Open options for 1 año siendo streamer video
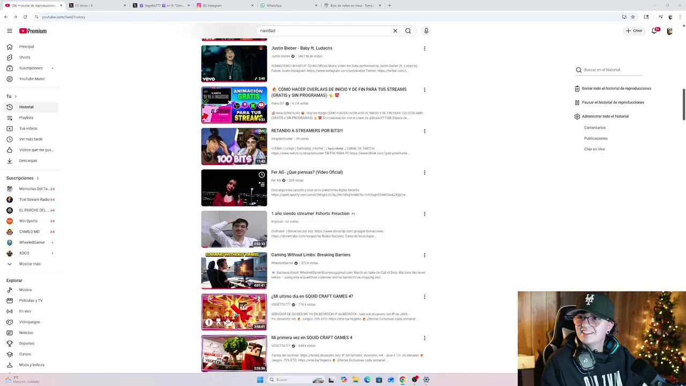This screenshot has width=686, height=386. 424,214
